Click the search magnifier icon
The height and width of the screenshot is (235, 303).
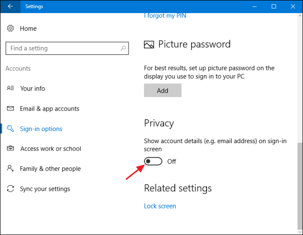(123, 48)
